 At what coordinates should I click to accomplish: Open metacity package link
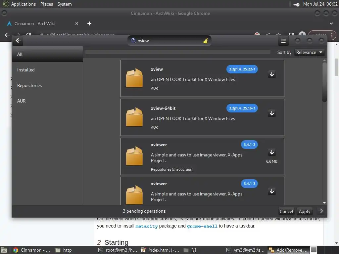[x=147, y=226]
